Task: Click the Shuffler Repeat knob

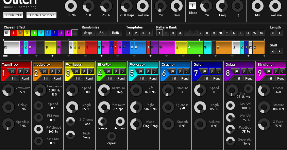Action: coord(112,136)
